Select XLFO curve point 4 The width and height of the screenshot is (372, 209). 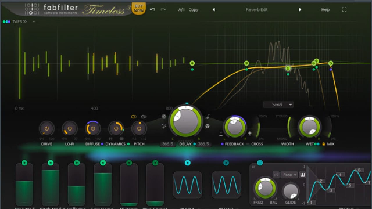click(x=340, y=175)
